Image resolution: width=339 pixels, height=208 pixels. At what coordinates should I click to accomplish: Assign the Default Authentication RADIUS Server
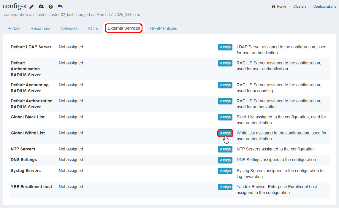pyautogui.click(x=225, y=63)
